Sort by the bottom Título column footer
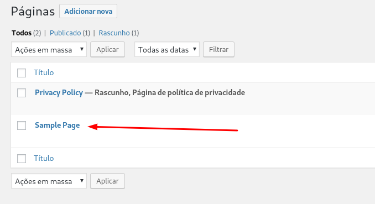This screenshot has height=204, width=375. coord(44,158)
